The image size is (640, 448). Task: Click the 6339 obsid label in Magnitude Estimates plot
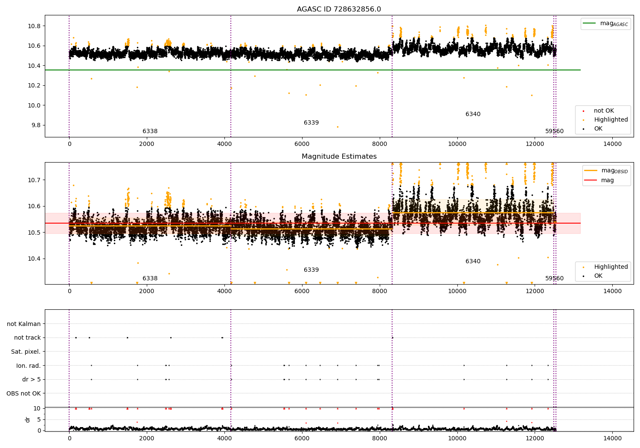coord(311,270)
